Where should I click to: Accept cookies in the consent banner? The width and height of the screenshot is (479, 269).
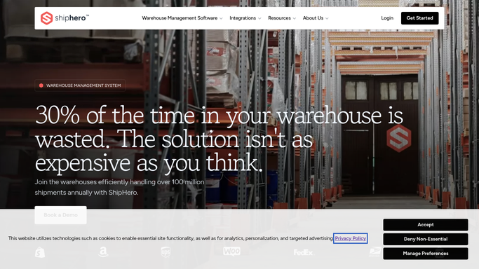pos(426,225)
